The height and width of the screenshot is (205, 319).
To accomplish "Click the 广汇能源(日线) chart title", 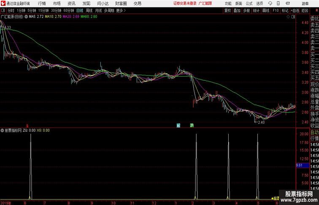I will 12,17.
